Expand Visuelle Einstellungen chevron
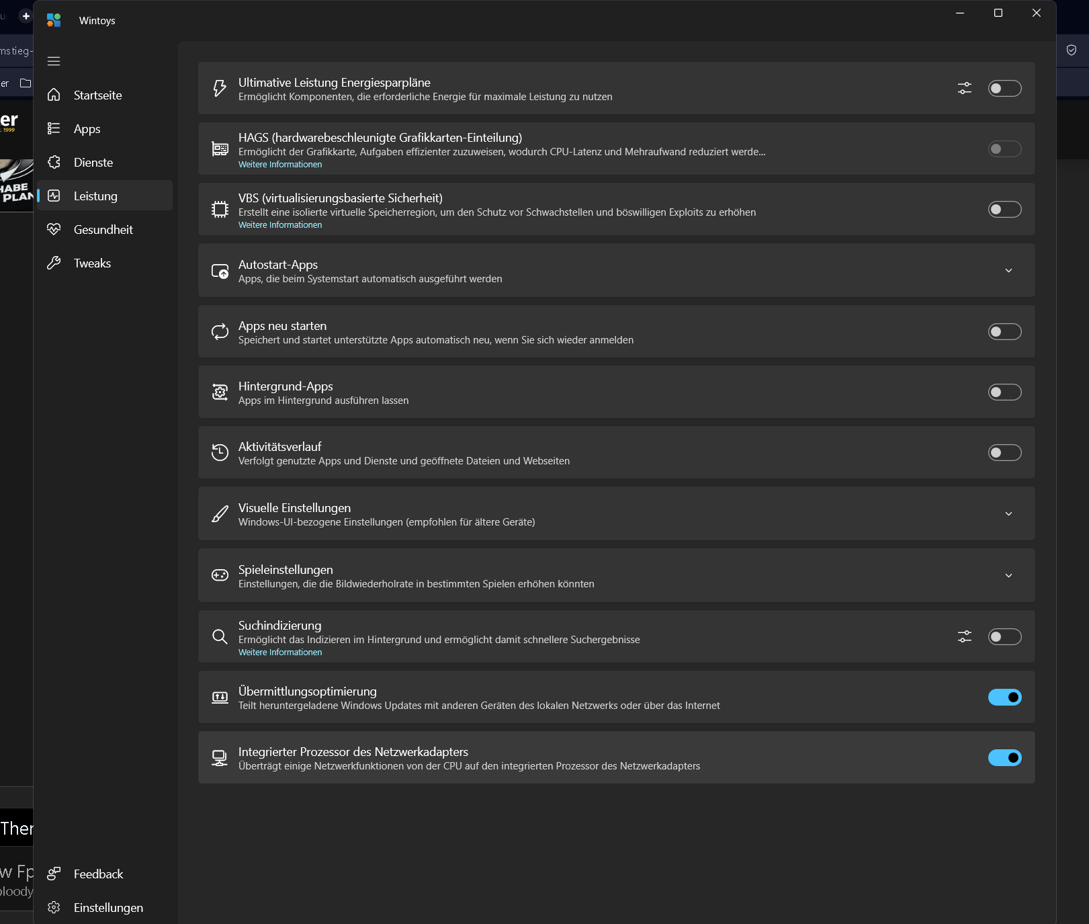Screen dimensions: 1089x924 1008,513
